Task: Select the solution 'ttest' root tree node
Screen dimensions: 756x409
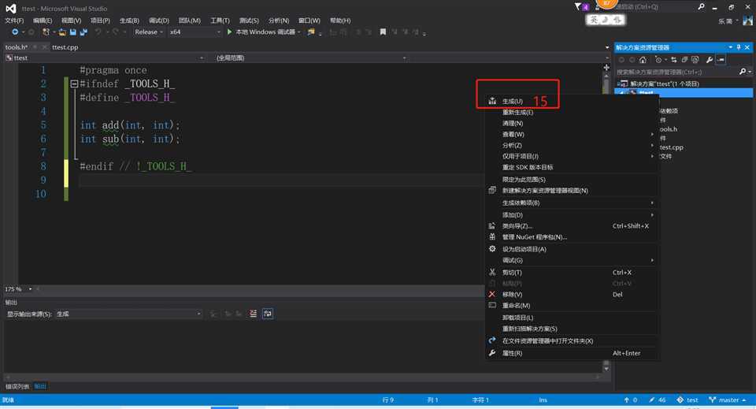Action: coord(665,84)
